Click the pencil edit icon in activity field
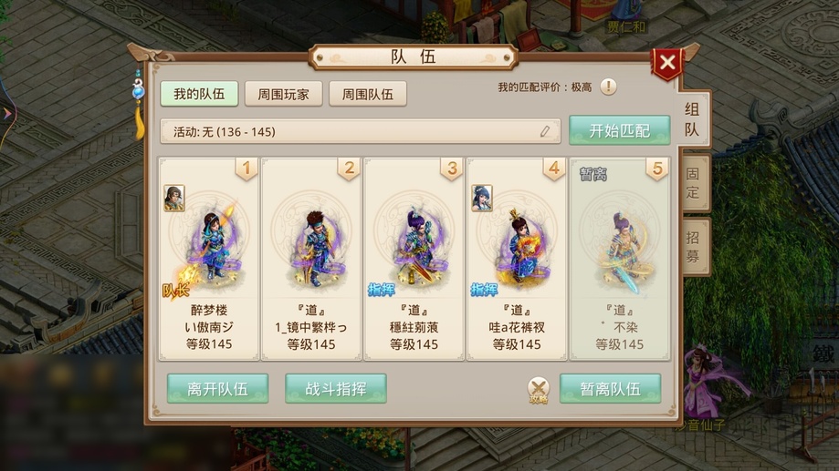Image resolution: width=839 pixels, height=471 pixels. coord(545,131)
